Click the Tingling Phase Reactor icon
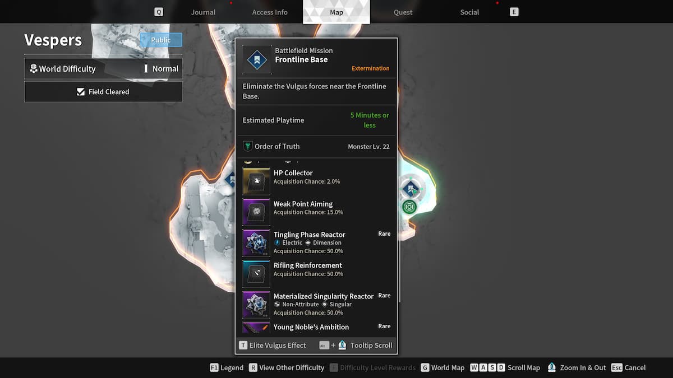 tap(256, 243)
